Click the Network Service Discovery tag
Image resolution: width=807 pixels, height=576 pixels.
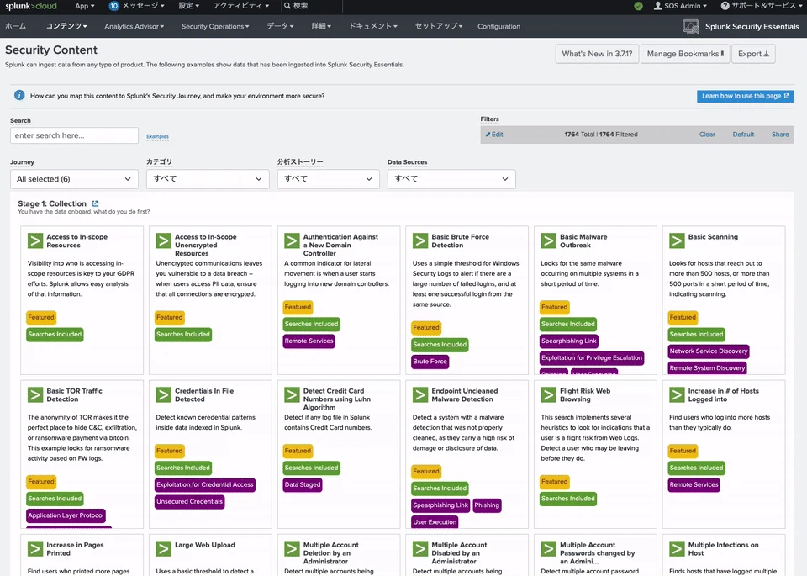point(708,351)
